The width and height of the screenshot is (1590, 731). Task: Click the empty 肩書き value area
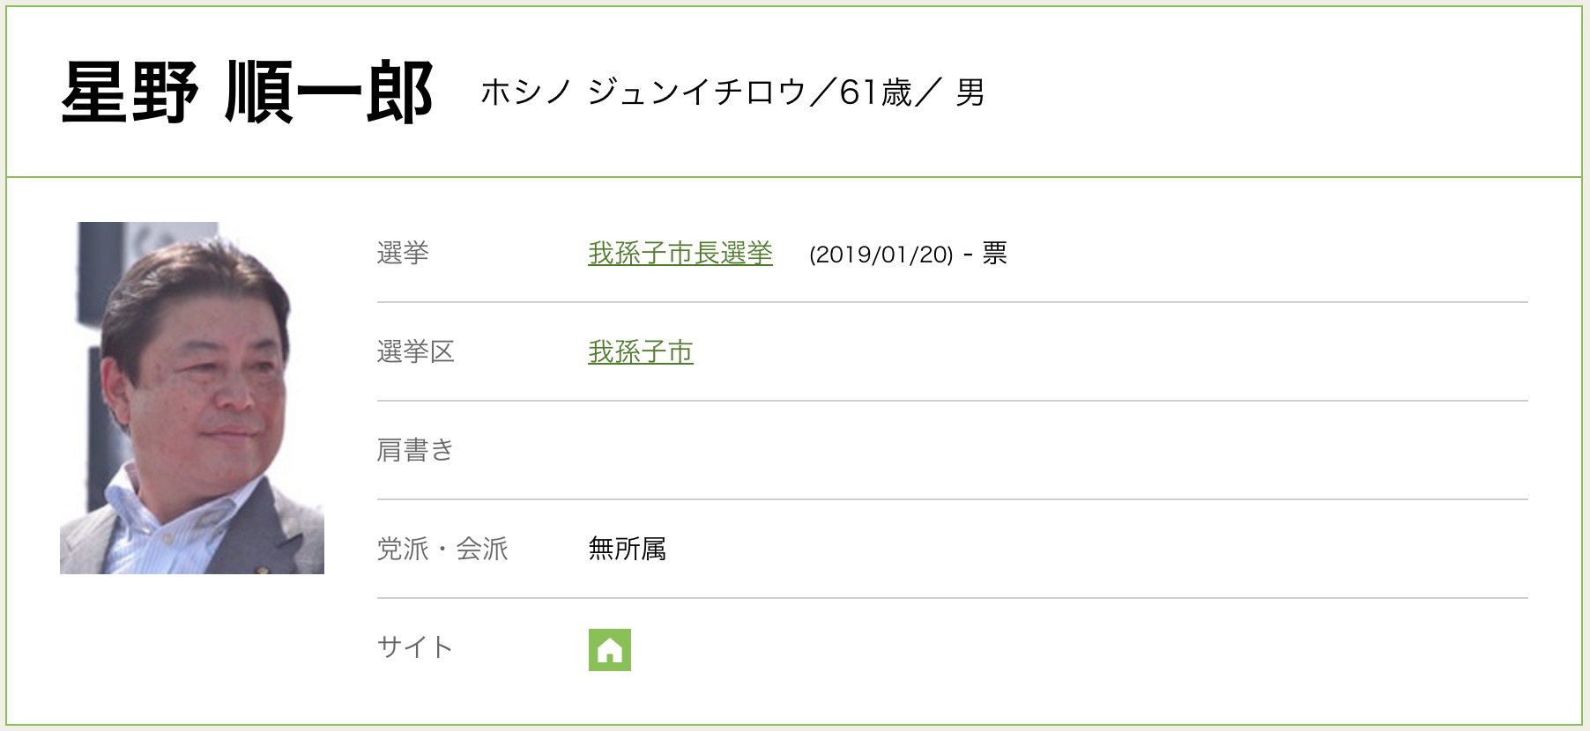[x=970, y=451]
